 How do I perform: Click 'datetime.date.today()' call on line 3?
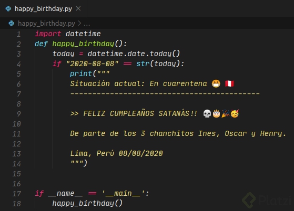pyautogui.click(x=134, y=54)
